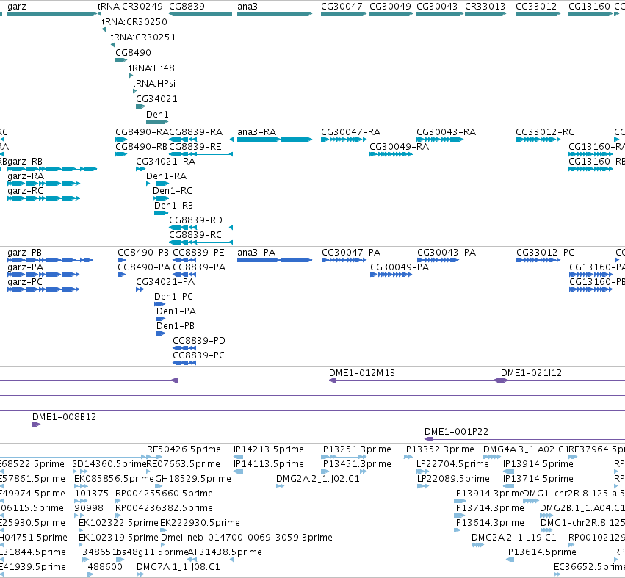Select the Den1 gene bar
The image size is (625, 578).
(157, 122)
